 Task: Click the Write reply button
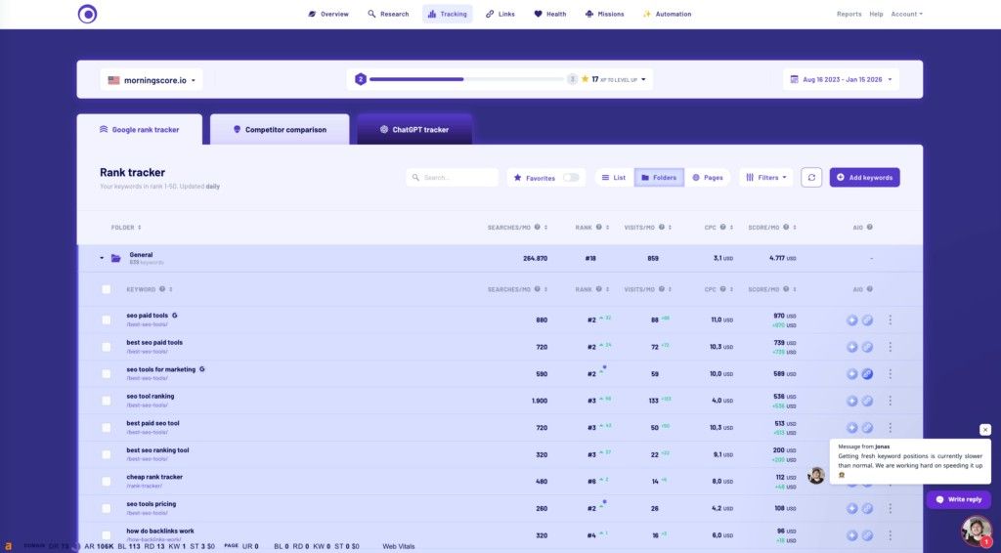click(958, 499)
